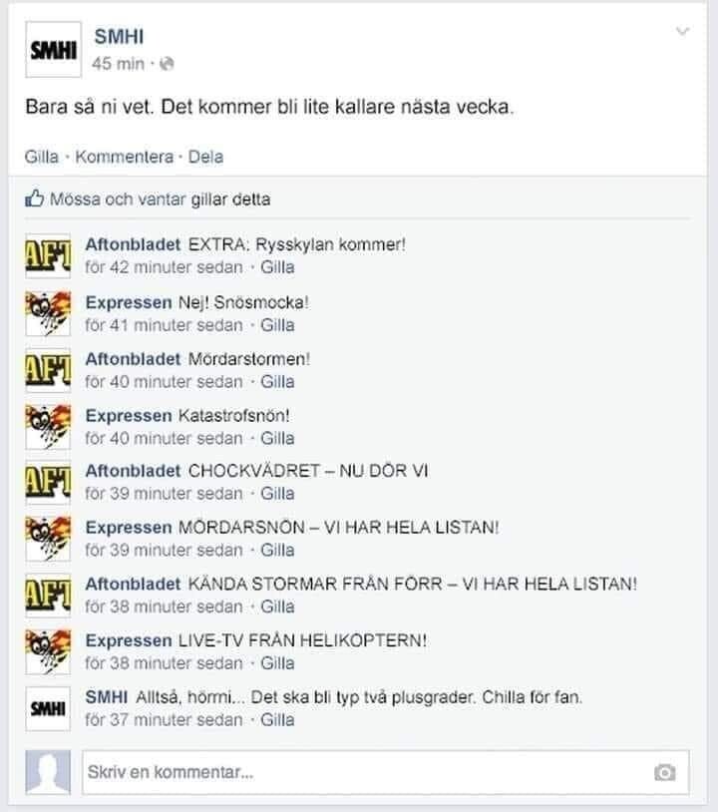Image resolution: width=718 pixels, height=812 pixels.
Task: Share the post using 'Dela'
Action: pos(205,157)
